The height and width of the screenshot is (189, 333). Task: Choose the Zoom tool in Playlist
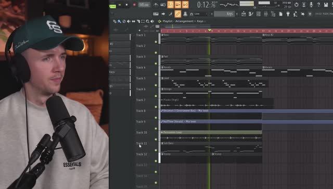148,21
